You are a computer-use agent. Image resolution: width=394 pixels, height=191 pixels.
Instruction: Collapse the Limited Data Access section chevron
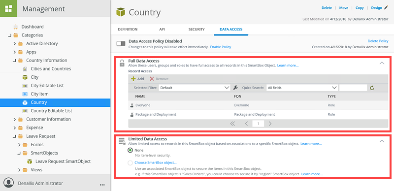pos(382,141)
